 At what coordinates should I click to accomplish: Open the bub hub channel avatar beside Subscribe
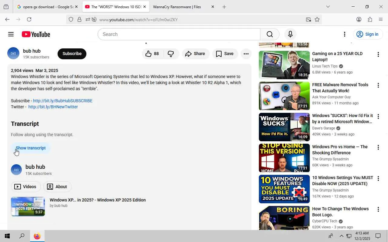13,53
